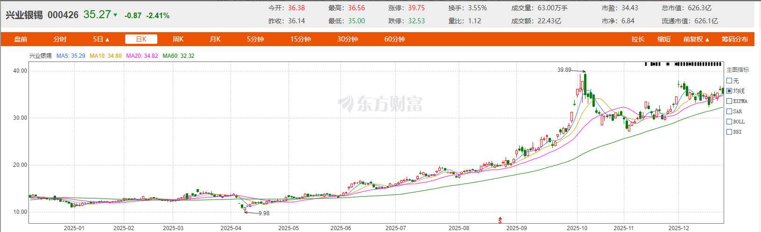The width and height of the screenshot is (761, 232).
Task: Click the 东方财富 watermark logo
Action: [x=380, y=104]
